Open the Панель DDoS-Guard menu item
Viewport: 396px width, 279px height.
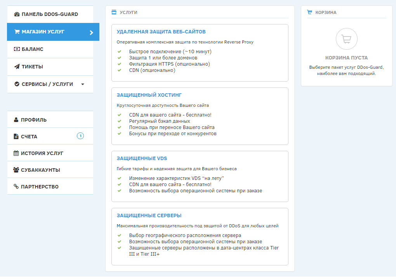click(50, 14)
